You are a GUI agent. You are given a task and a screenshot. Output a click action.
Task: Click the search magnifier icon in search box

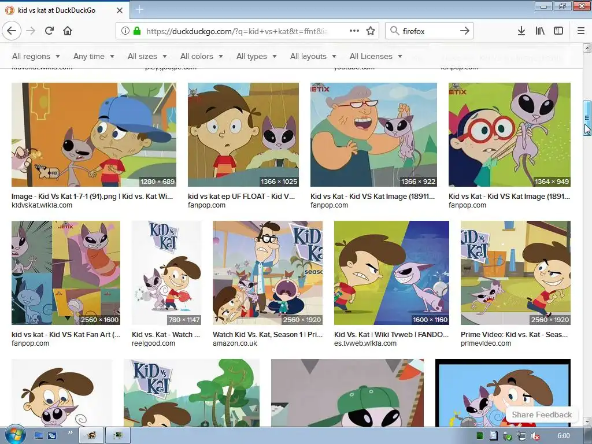(x=394, y=31)
